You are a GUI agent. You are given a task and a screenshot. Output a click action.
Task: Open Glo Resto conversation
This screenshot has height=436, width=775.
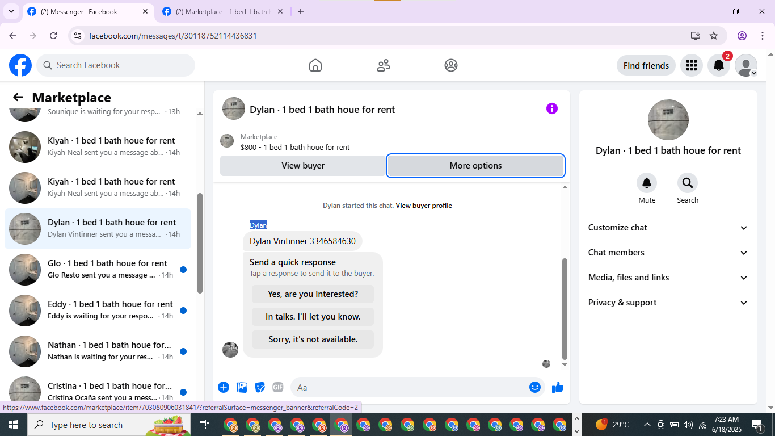98,270
